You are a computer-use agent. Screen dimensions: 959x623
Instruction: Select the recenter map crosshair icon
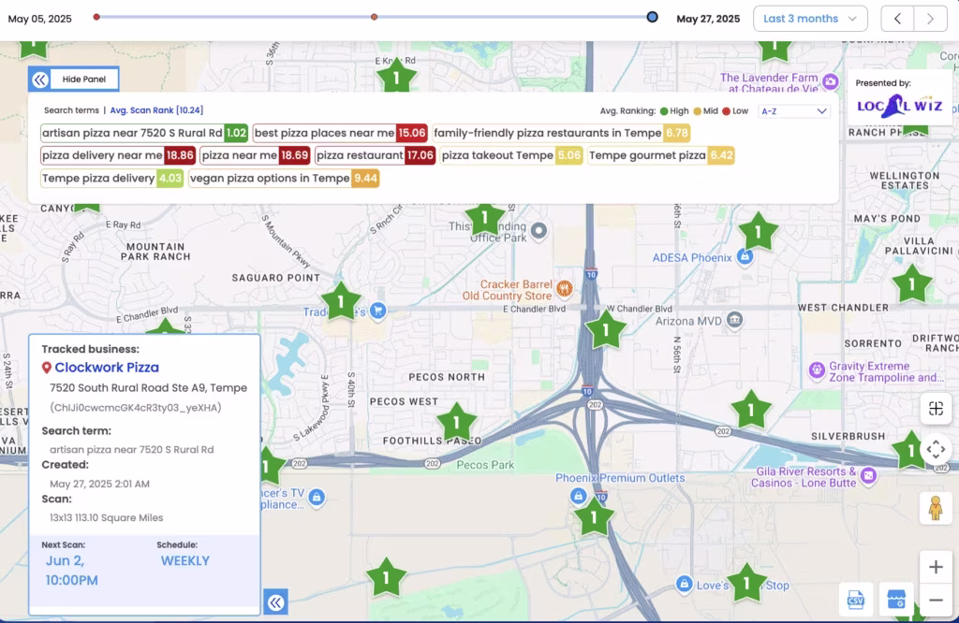pyautogui.click(x=936, y=409)
